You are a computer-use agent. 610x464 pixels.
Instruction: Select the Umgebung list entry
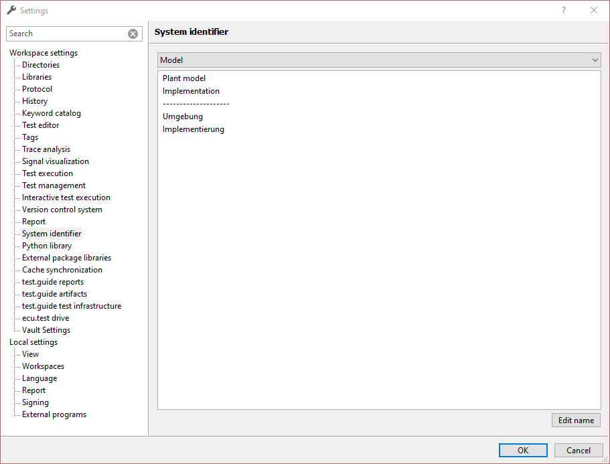pyautogui.click(x=182, y=117)
